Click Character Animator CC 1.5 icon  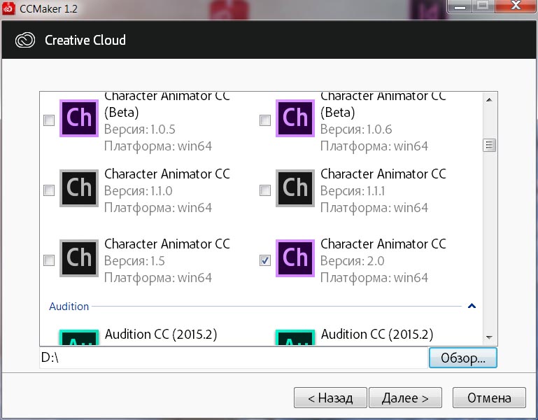tap(79, 258)
